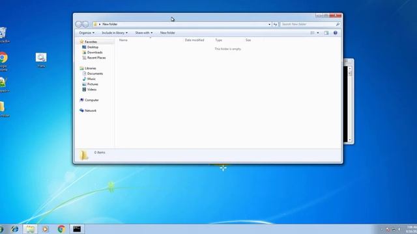Switch to Windows Explorer taskbar button
This screenshot has width=417, height=234.
[30, 229]
